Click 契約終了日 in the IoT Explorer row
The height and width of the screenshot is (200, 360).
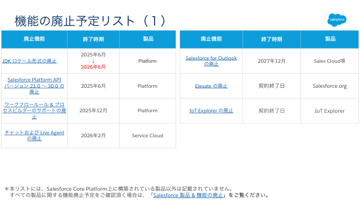(x=272, y=111)
